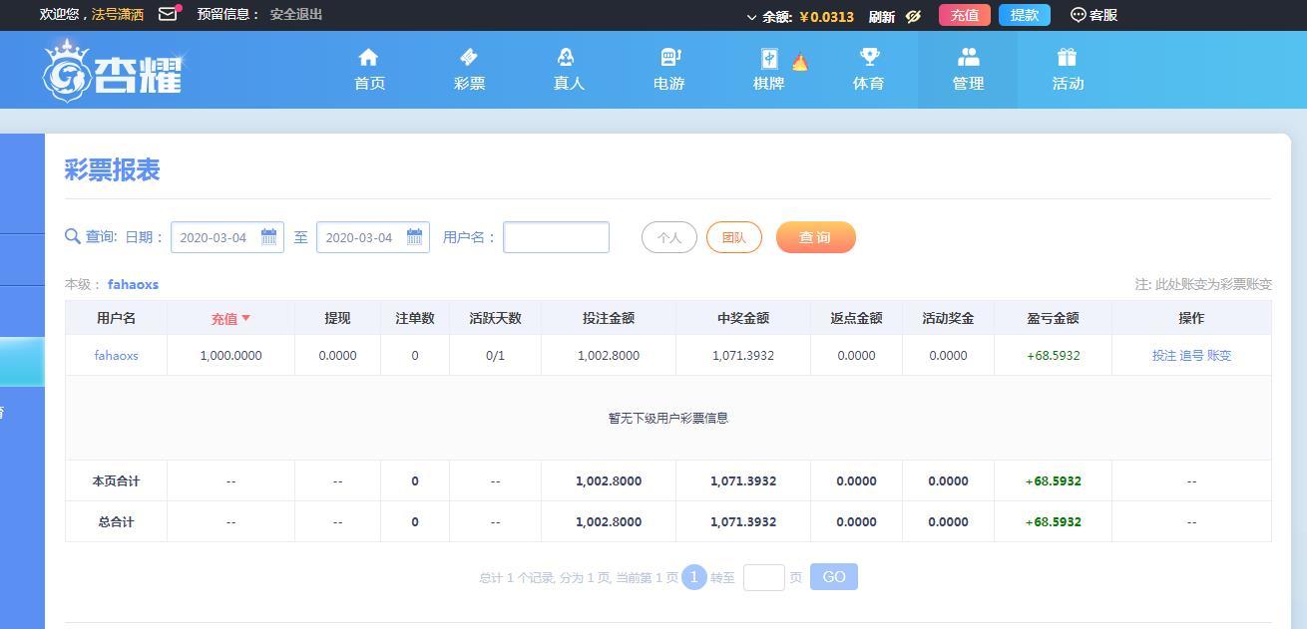Click the page number input beside GO
Viewport: 1307px width, 629px height.
click(x=764, y=576)
